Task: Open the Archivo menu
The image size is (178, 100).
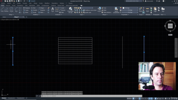Action: tap(3, 3)
